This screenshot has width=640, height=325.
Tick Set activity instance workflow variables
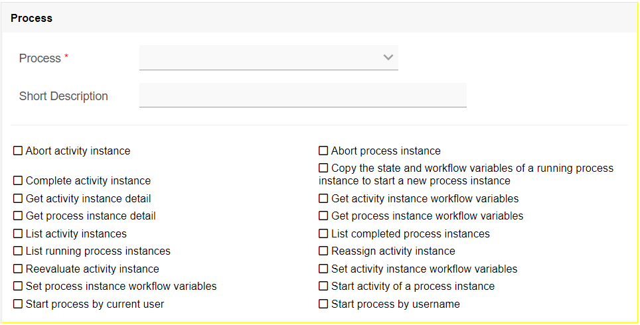323,269
